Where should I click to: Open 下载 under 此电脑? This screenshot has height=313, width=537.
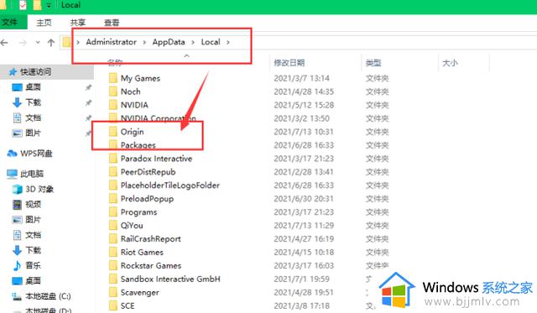pos(33,250)
